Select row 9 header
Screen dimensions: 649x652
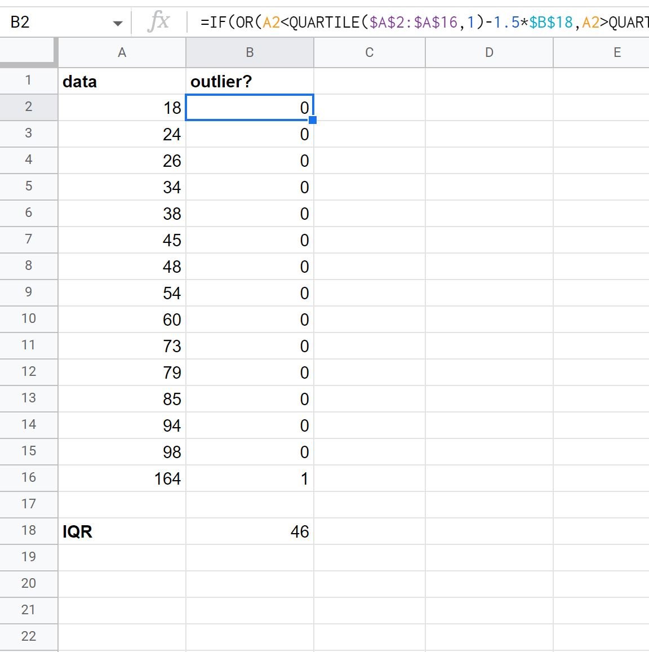pos(28,292)
